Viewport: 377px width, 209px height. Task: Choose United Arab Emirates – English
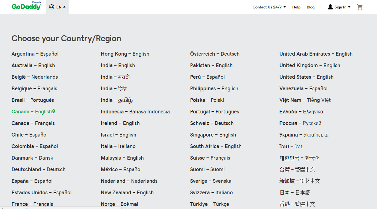click(316, 54)
